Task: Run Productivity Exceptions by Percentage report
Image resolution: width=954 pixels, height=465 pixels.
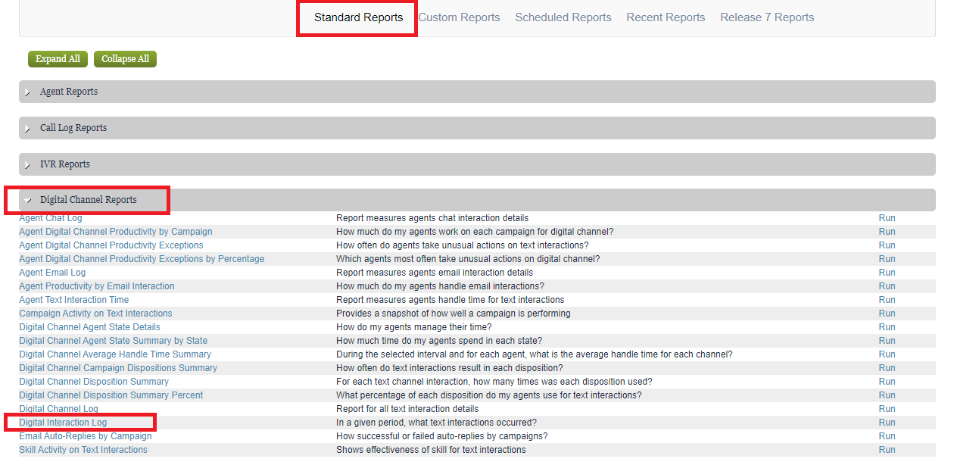Action: click(887, 259)
